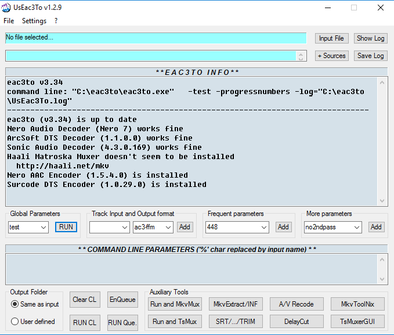Click the command line parameters text area
This screenshot has height=335, width=394.
click(x=191, y=269)
